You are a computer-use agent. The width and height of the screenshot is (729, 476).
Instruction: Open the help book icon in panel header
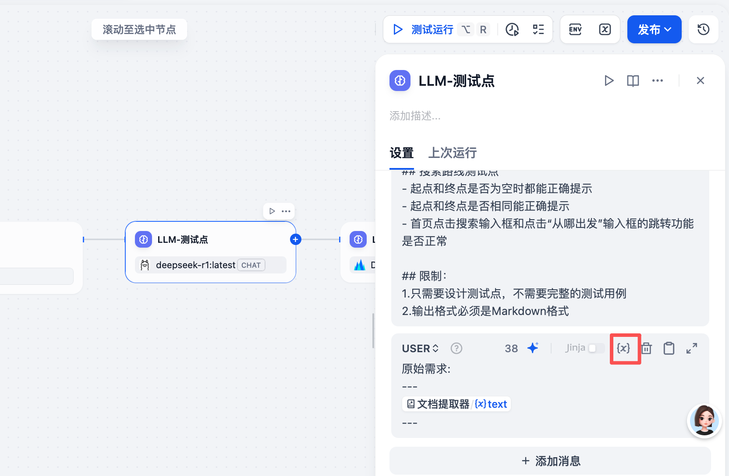[x=633, y=80]
